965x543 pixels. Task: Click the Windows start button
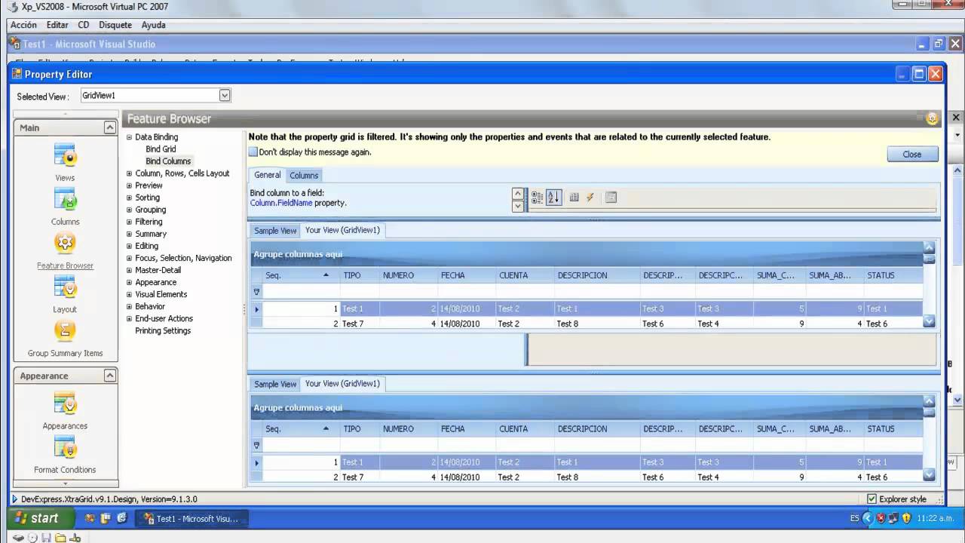41,518
